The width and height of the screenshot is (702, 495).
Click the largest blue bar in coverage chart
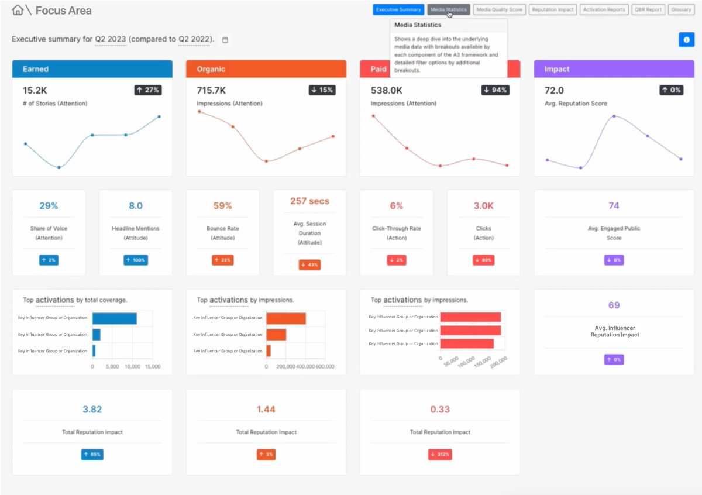(114, 318)
